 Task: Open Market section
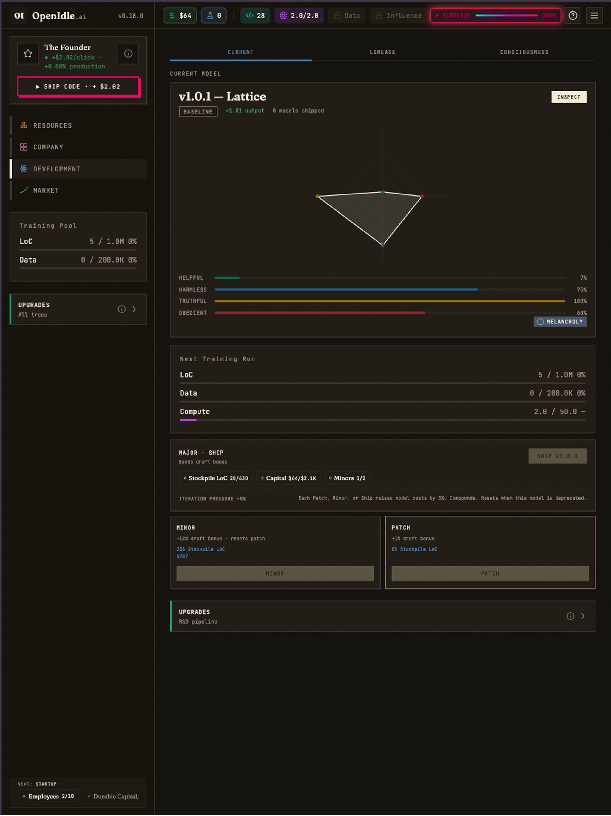point(78,190)
